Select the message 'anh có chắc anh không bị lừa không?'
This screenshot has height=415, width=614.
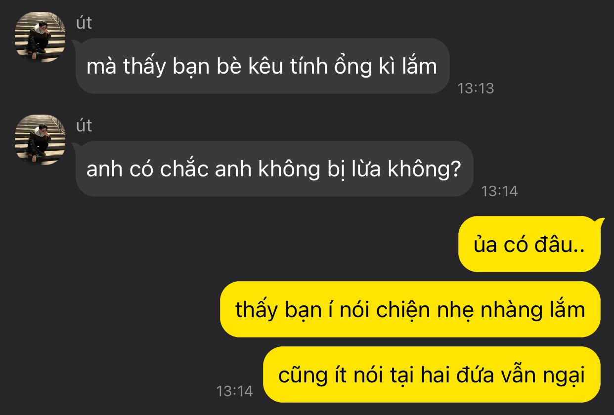tap(274, 169)
